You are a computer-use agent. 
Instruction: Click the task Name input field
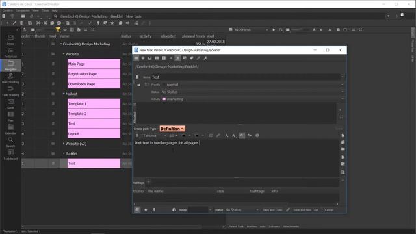coord(246,77)
